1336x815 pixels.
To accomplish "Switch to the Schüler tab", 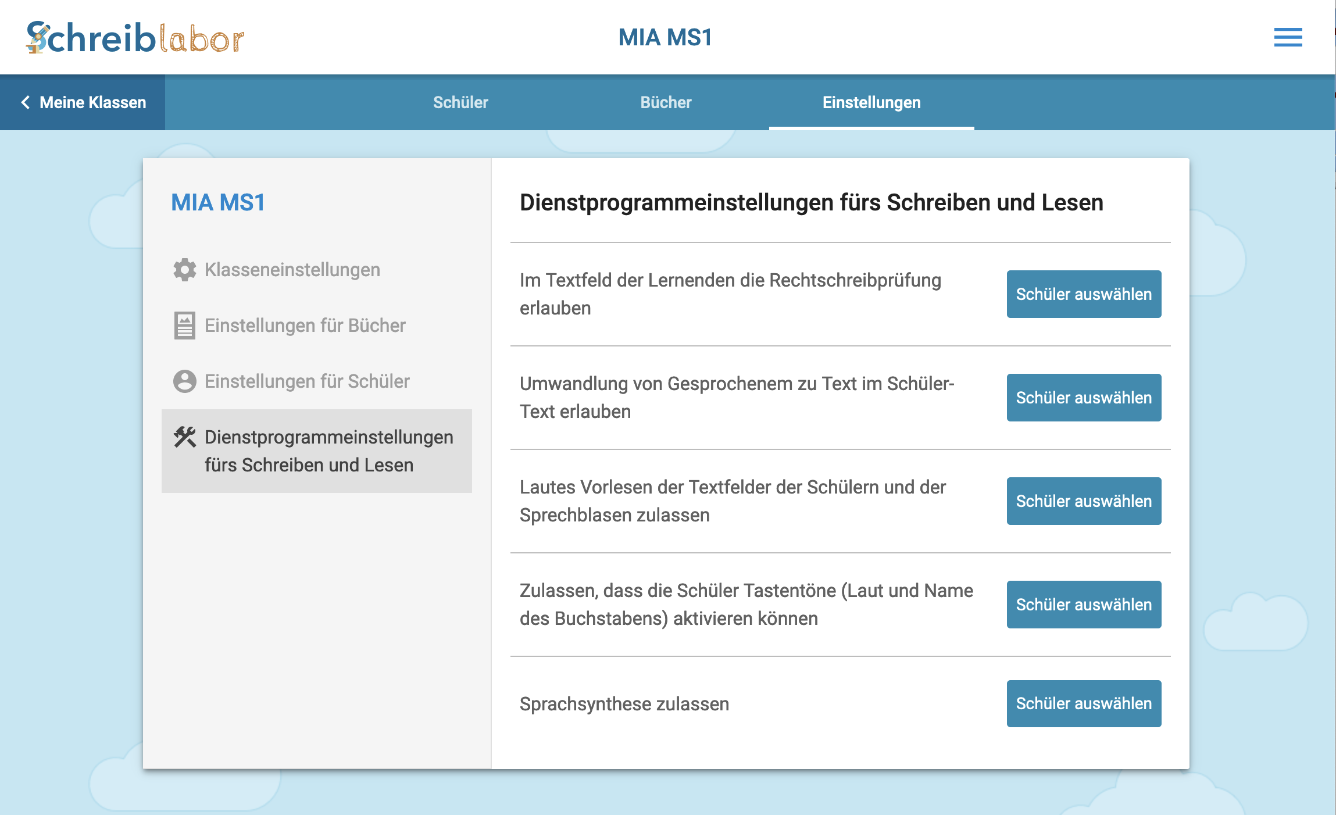I will pos(460,102).
